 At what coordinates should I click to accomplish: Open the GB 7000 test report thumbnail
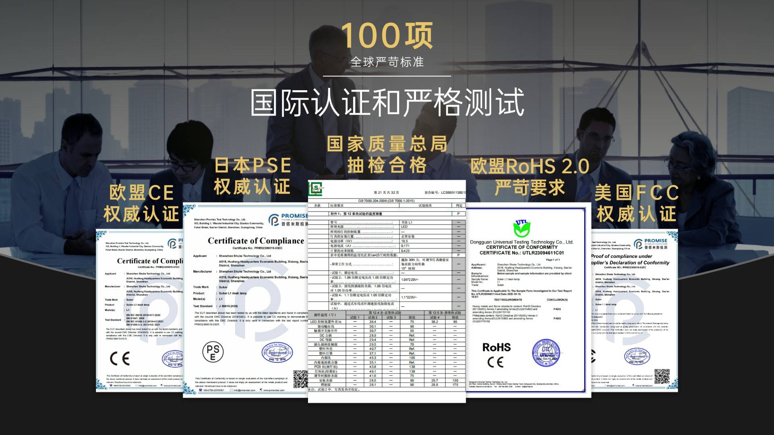click(386, 290)
